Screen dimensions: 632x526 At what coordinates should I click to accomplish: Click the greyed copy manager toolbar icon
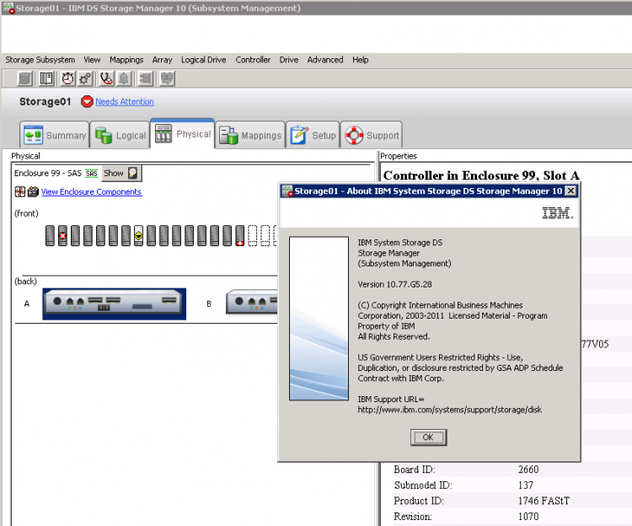coord(167,78)
